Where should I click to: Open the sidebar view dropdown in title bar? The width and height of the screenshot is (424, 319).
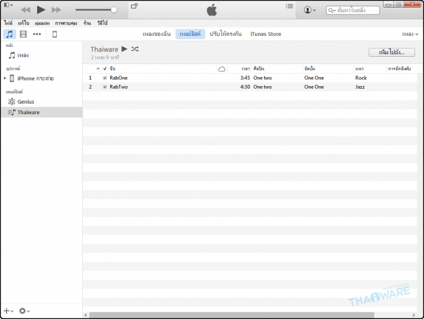click(x=8, y=5)
